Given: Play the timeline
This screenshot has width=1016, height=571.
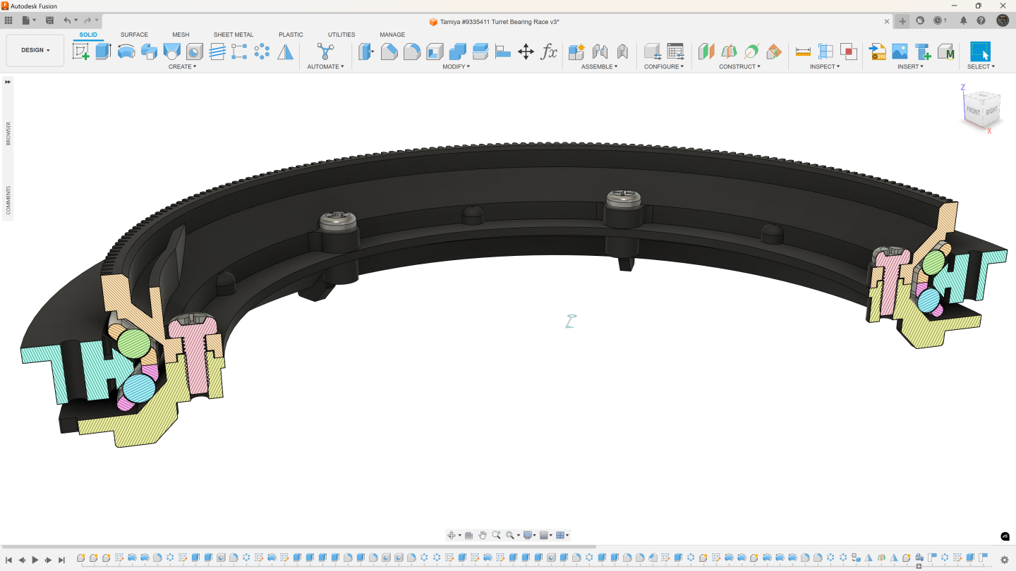Looking at the screenshot, I should (x=35, y=560).
